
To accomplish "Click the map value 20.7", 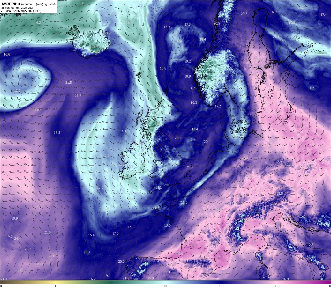I will click(x=28, y=249).
